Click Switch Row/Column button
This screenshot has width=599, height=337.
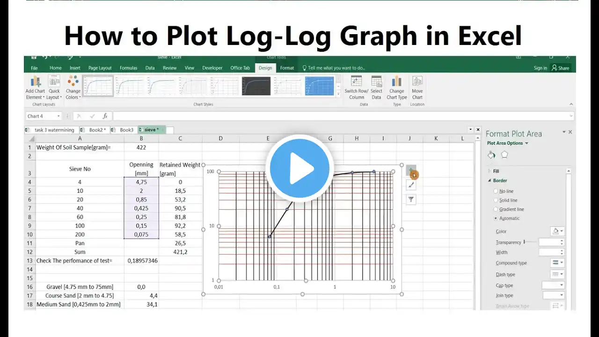click(x=357, y=88)
